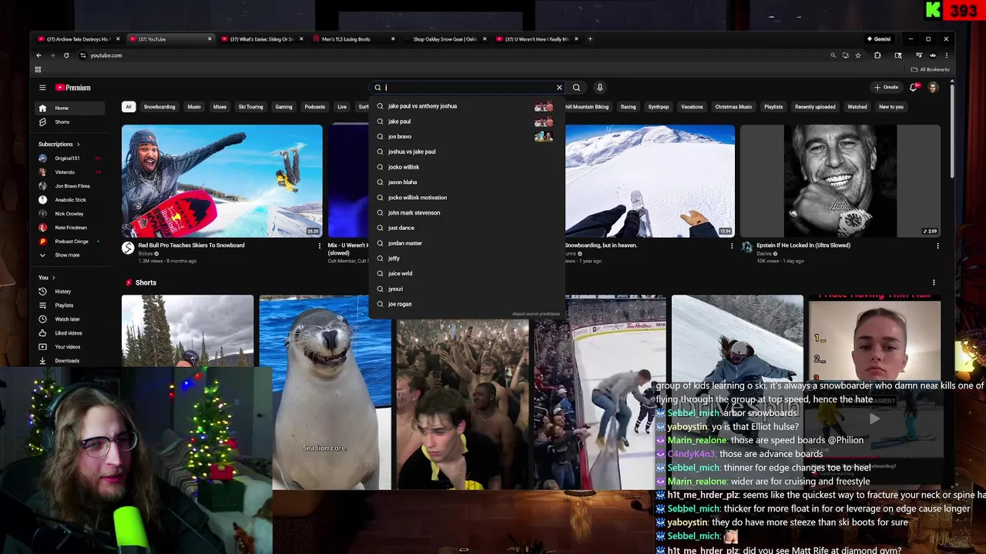Image resolution: width=986 pixels, height=554 pixels.
Task: Click the Create button
Action: pyautogui.click(x=886, y=88)
